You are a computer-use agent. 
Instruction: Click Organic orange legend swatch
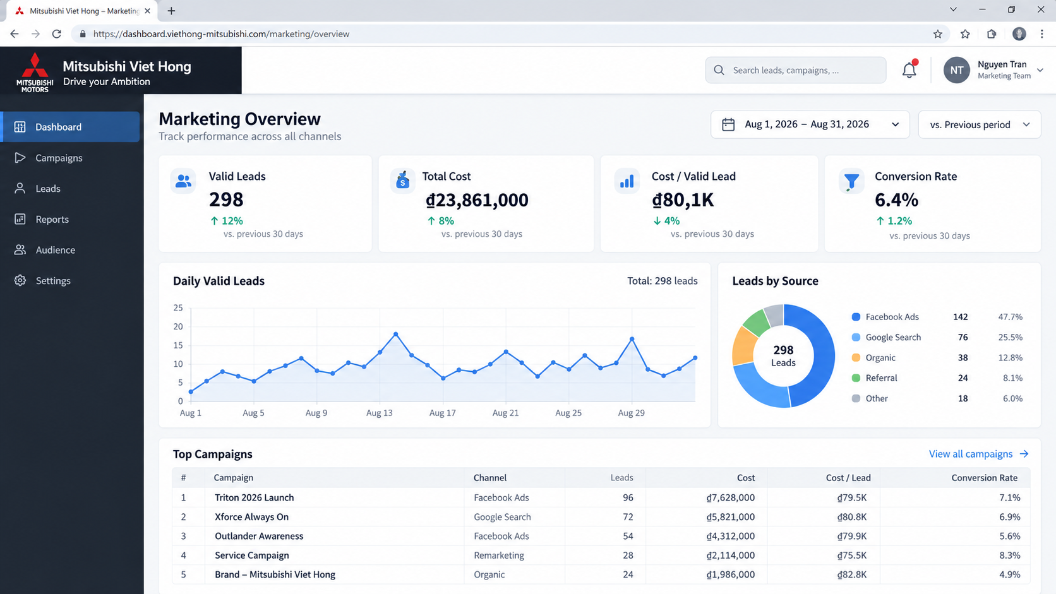click(x=856, y=357)
